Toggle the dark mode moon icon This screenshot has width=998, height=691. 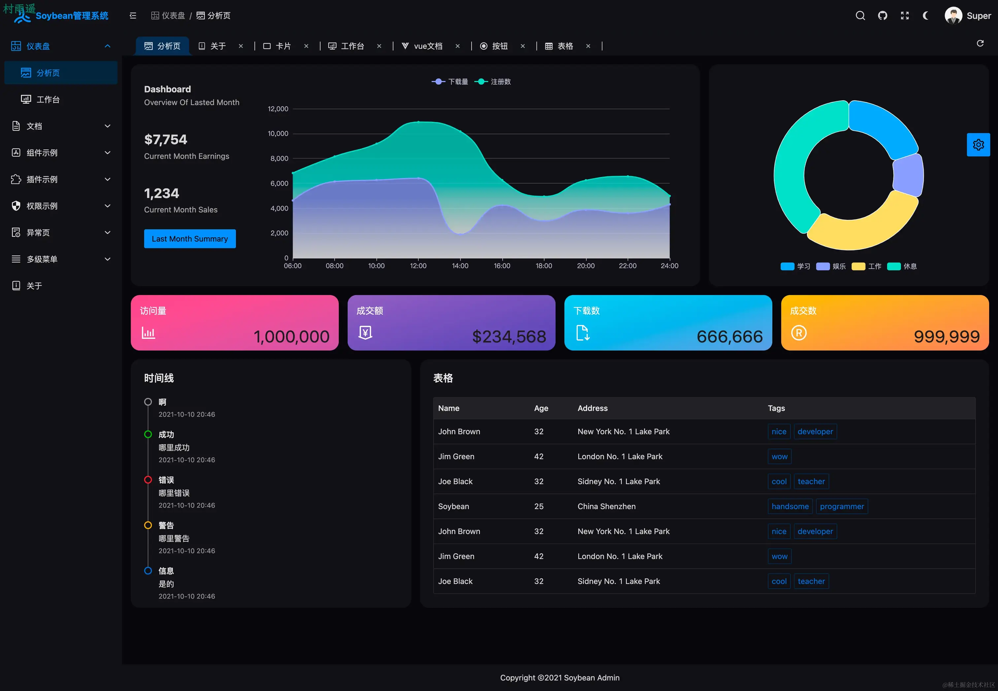[x=926, y=16]
